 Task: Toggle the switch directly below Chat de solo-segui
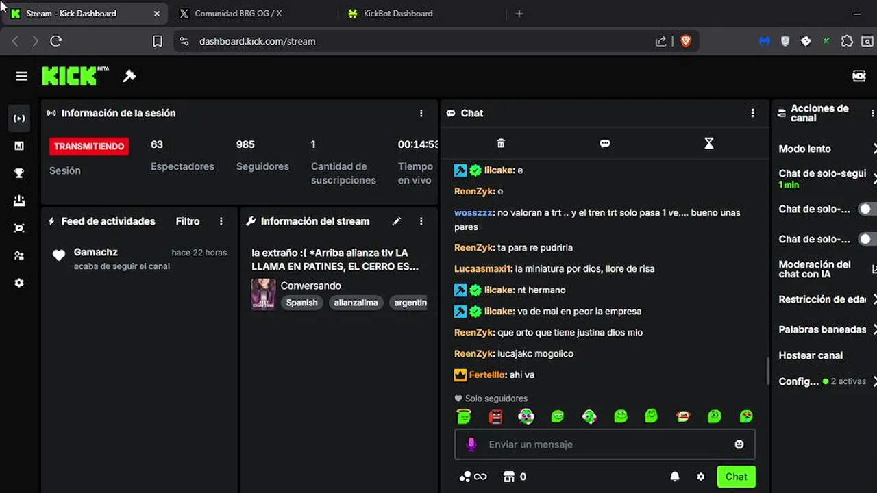point(867,209)
